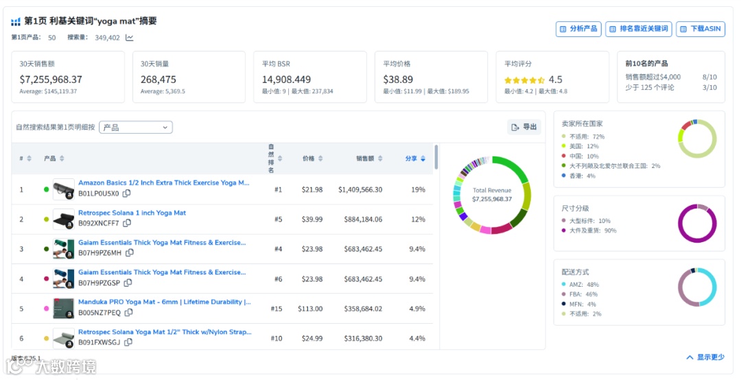The width and height of the screenshot is (741, 380).
Task: Select sales cell $1,409,566.30
Action: pos(360,189)
